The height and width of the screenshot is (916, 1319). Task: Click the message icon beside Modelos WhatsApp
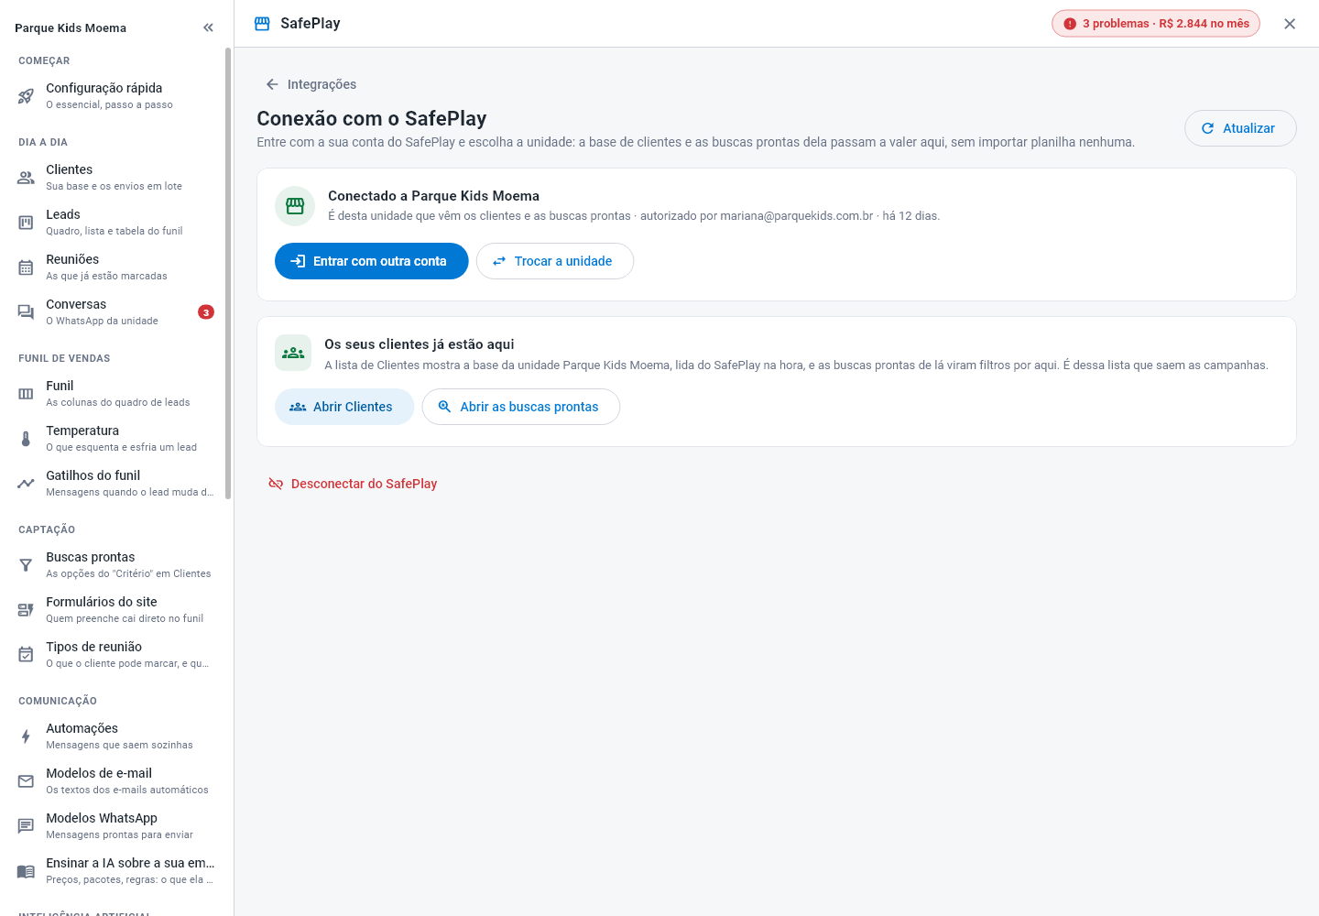[x=26, y=826]
